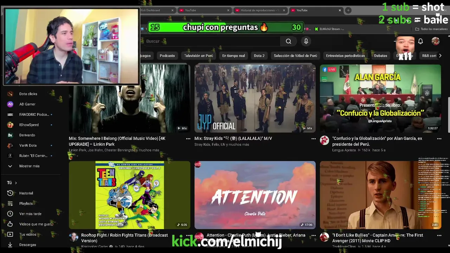Open the Derivando channel
The height and width of the screenshot is (253, 450).
(27, 135)
